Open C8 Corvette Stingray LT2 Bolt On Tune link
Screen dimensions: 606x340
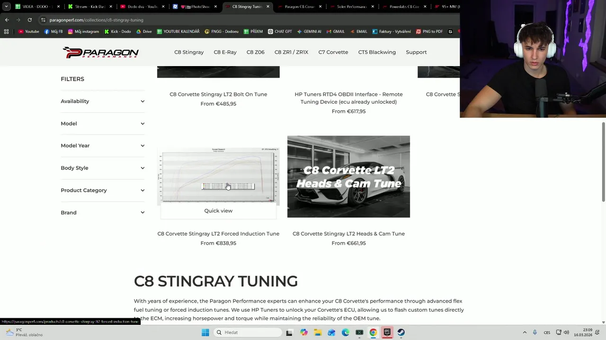tap(218, 94)
